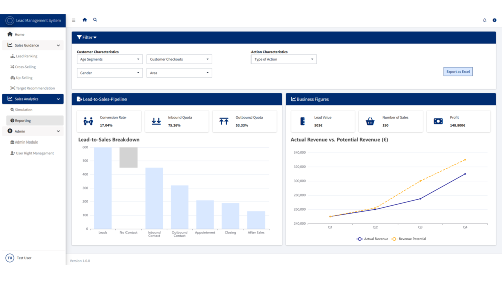Click Q4 point on Actual Revenue line
502x287 pixels.
click(x=465, y=174)
